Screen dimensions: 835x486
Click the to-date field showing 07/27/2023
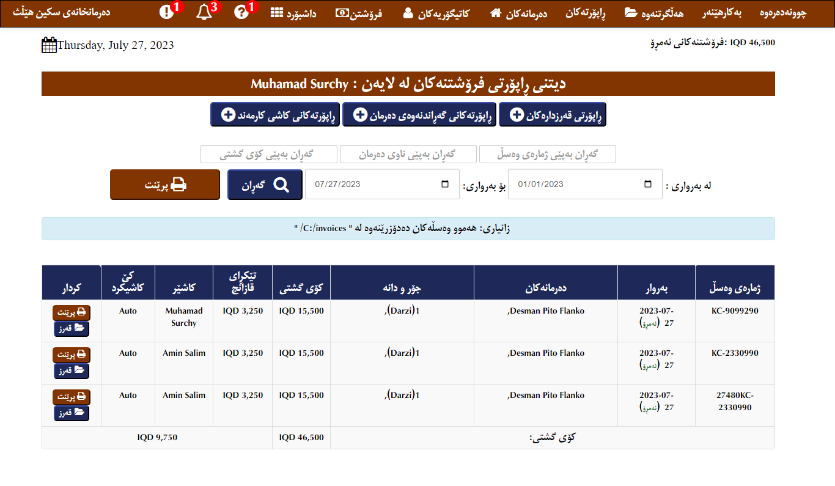coord(382,184)
